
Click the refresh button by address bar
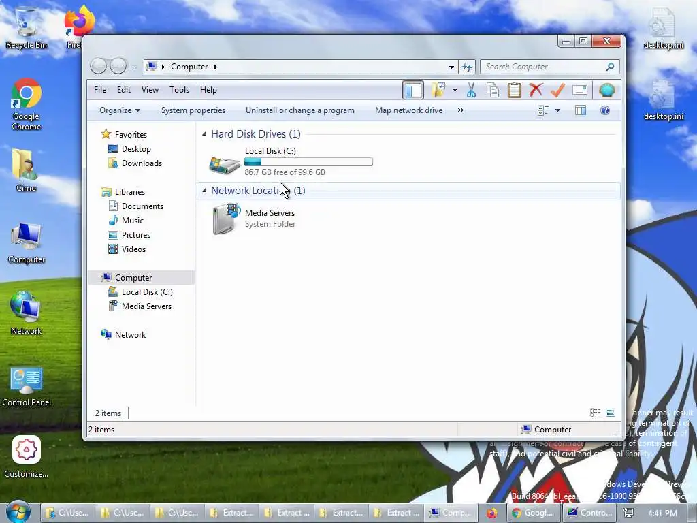point(467,67)
